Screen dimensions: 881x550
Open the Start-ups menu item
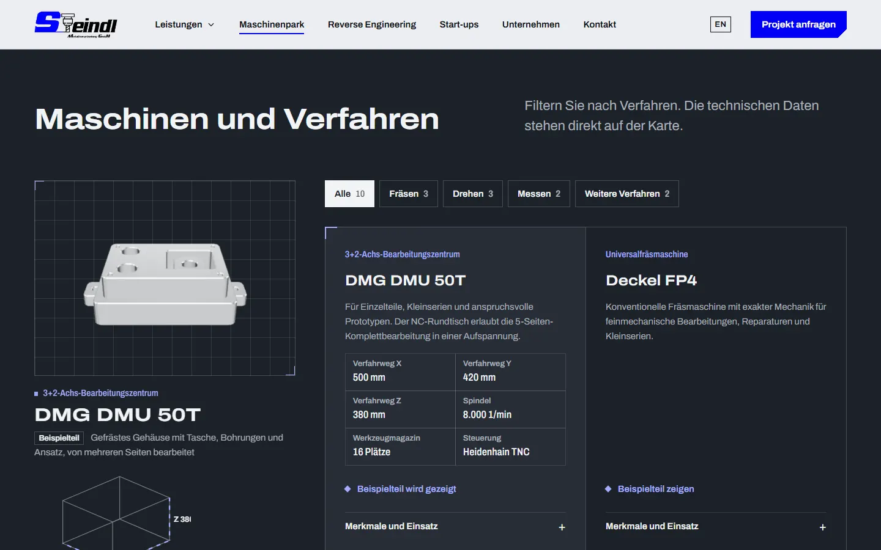[459, 24]
